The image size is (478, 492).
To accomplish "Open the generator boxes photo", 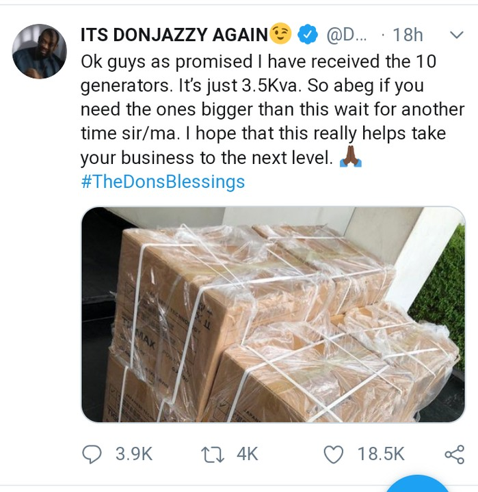I will click(272, 314).
